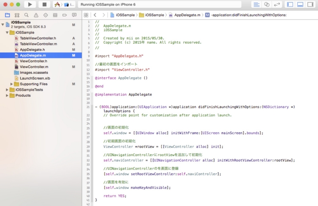Screen dimensions: 318x206
Task: Open the related items grid menu
Action: [x=86, y=15]
